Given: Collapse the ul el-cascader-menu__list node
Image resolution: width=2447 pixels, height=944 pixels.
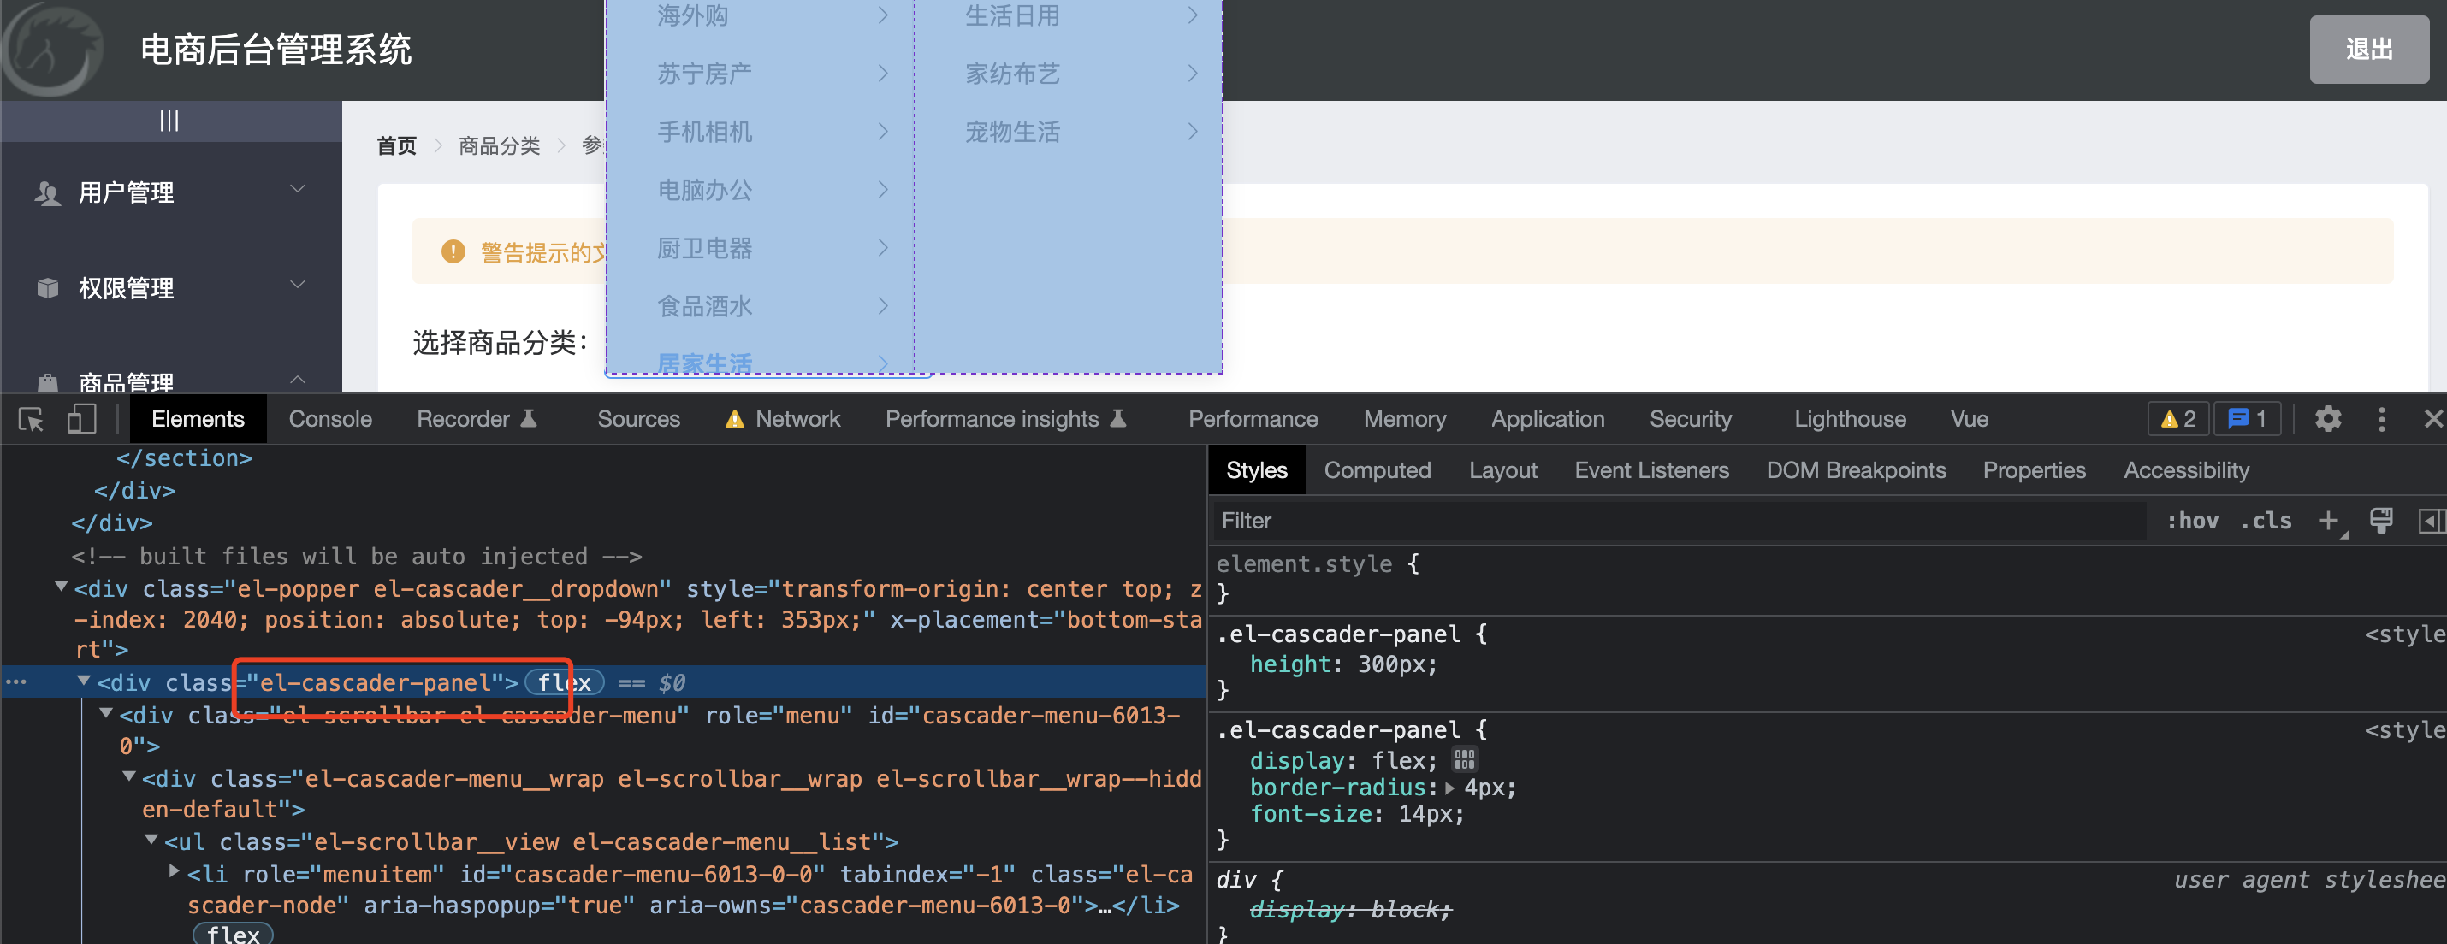Looking at the screenshot, I should click(151, 840).
